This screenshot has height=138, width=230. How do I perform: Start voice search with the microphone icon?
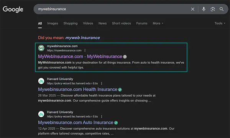(204, 9)
